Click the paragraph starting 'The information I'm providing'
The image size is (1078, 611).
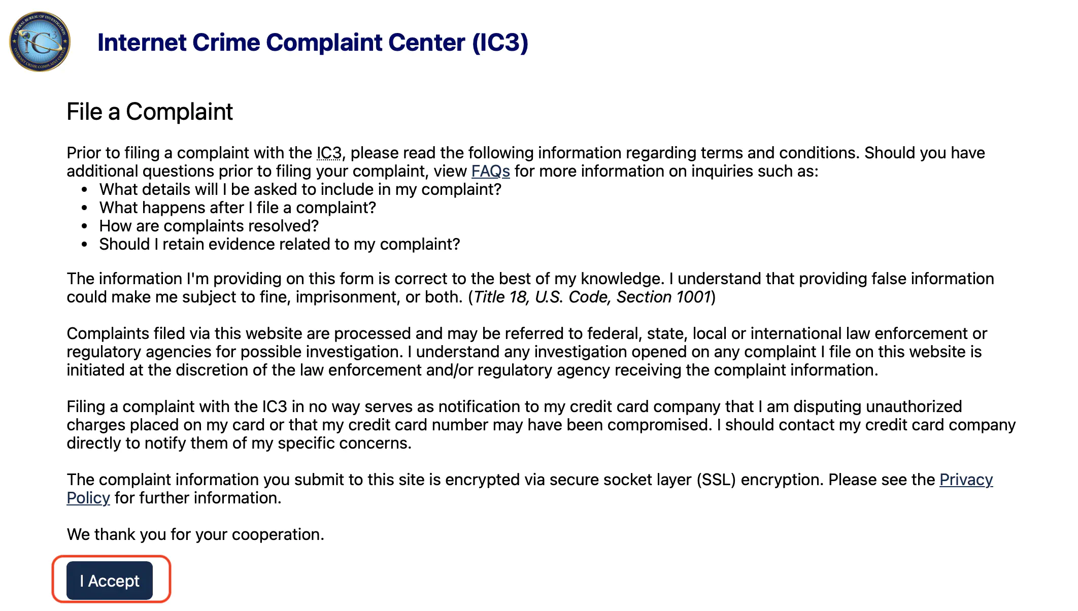530,279
